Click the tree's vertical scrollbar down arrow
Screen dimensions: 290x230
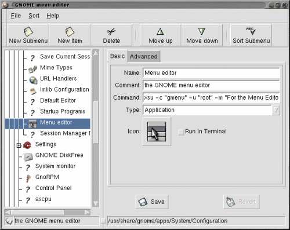[x=96, y=203]
